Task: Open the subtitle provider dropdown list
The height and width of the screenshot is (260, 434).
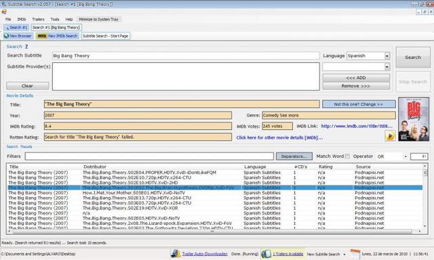Action: (x=387, y=66)
